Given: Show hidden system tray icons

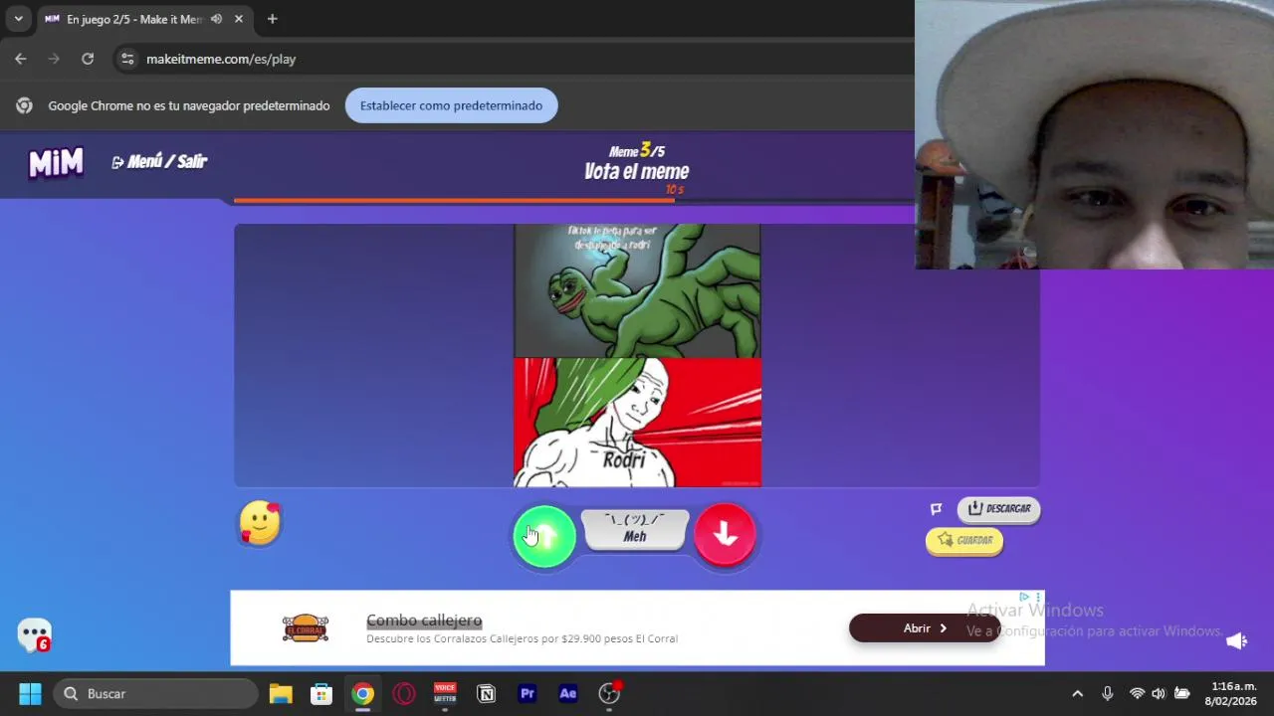Looking at the screenshot, I should (1077, 693).
